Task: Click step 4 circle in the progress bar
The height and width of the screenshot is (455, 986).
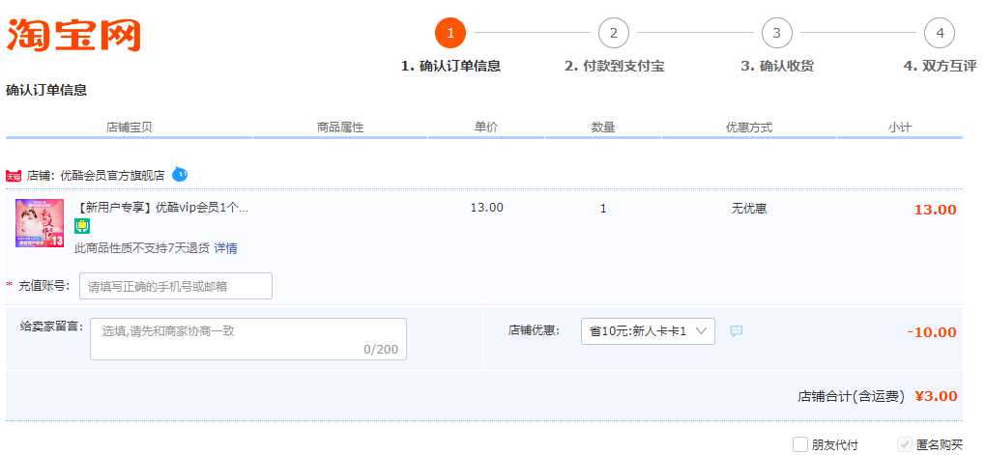Action: [940, 33]
